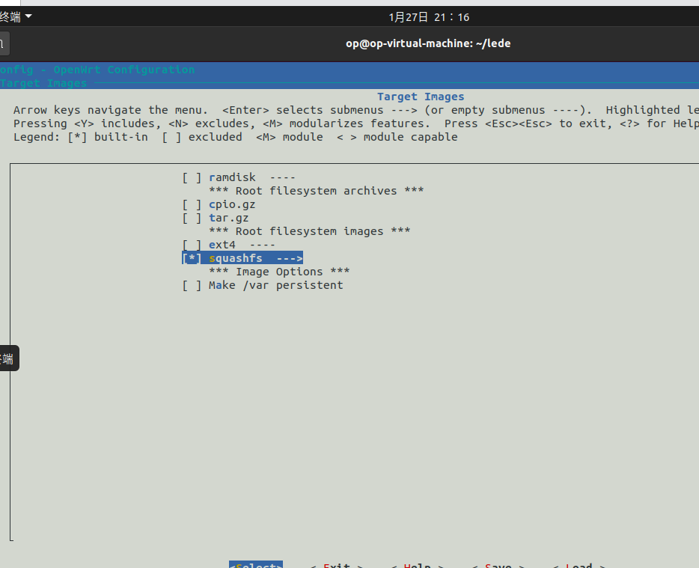
Task: Click the Root filesystem archives heading
Action: [x=316, y=191]
